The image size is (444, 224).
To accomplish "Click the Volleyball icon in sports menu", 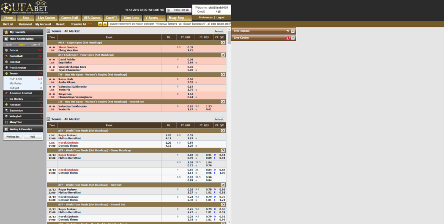I will click(x=7, y=116).
